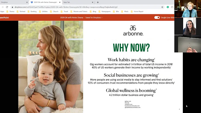Close the 2020 DA with Notes tab
This screenshot has height=113, width=201.
point(60,2)
